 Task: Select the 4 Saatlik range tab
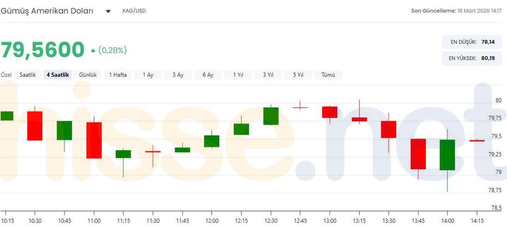tap(58, 75)
